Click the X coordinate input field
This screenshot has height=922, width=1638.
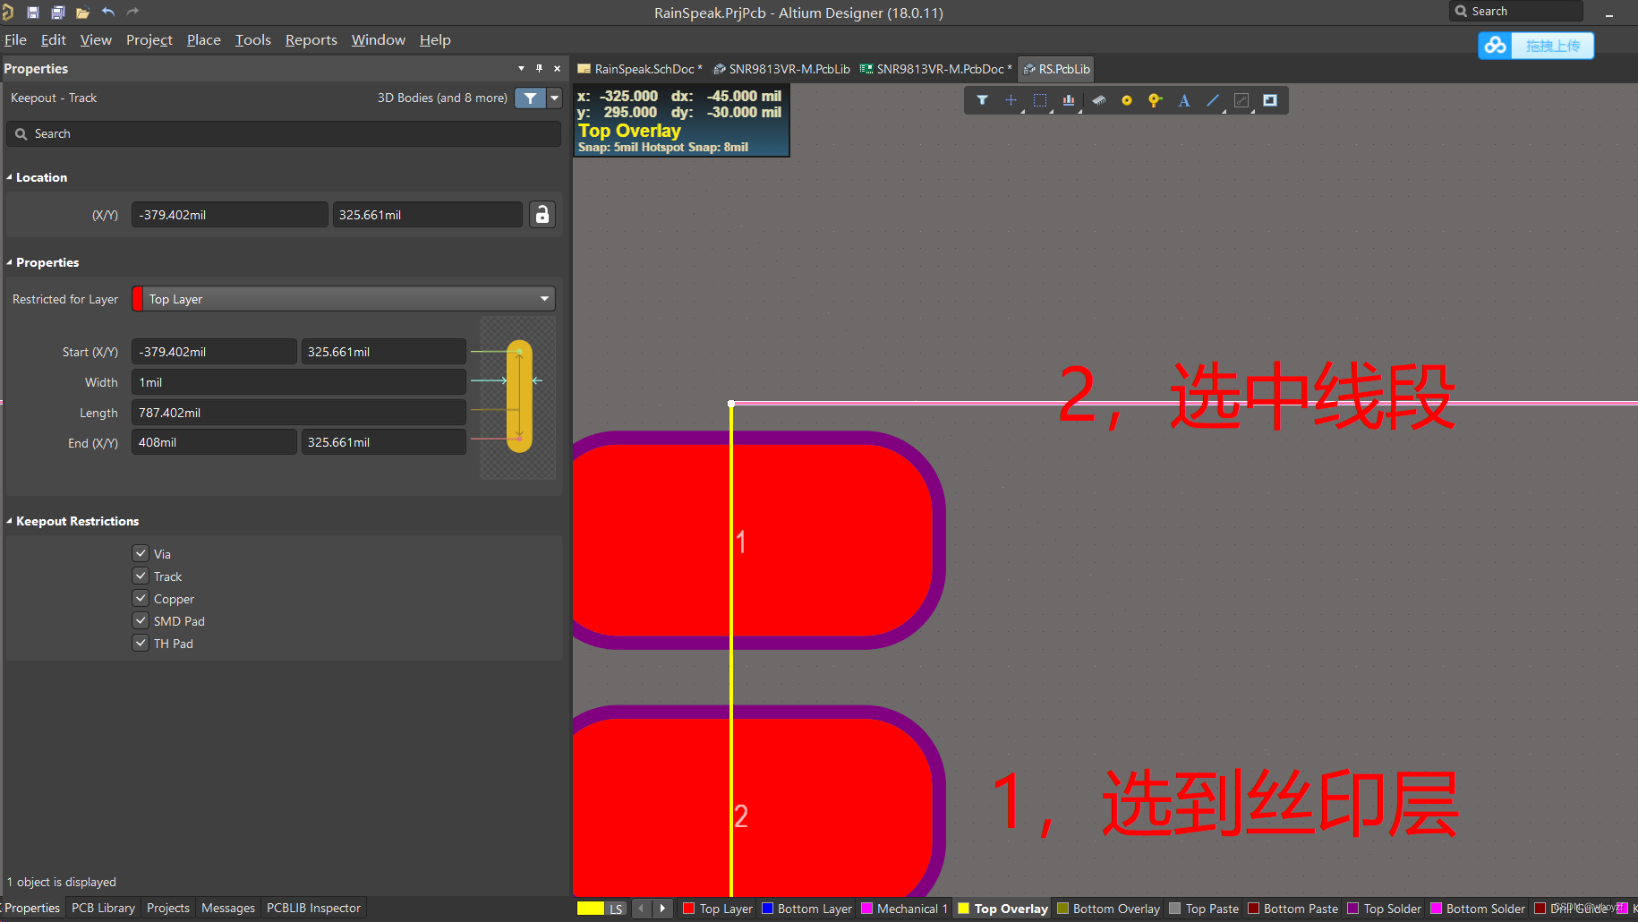click(x=229, y=214)
